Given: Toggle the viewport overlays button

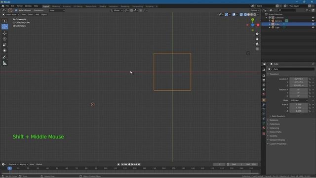Looking at the screenshot, I should (234, 14).
